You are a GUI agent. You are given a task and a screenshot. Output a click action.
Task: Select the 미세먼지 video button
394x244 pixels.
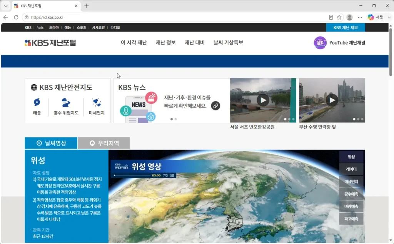pos(351,181)
